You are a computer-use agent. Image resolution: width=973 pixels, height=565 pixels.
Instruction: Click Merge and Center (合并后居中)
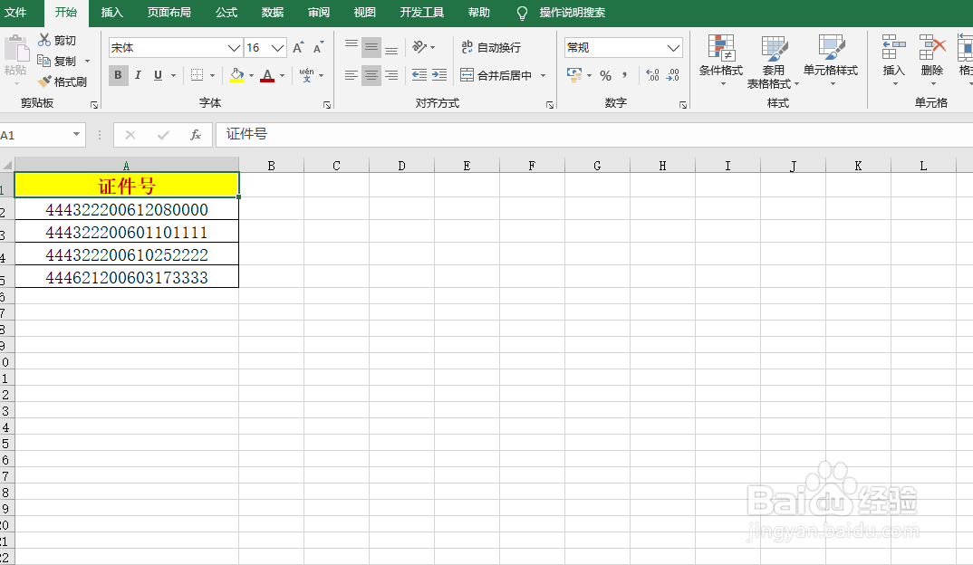tap(496, 75)
